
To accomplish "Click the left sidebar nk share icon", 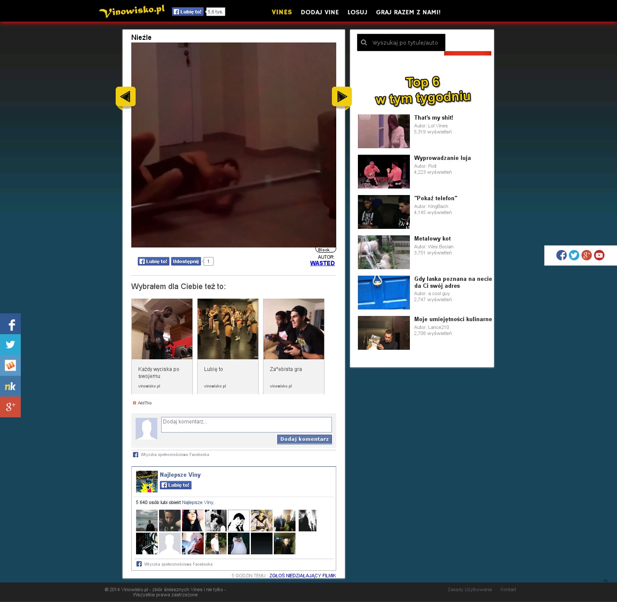I will point(10,386).
